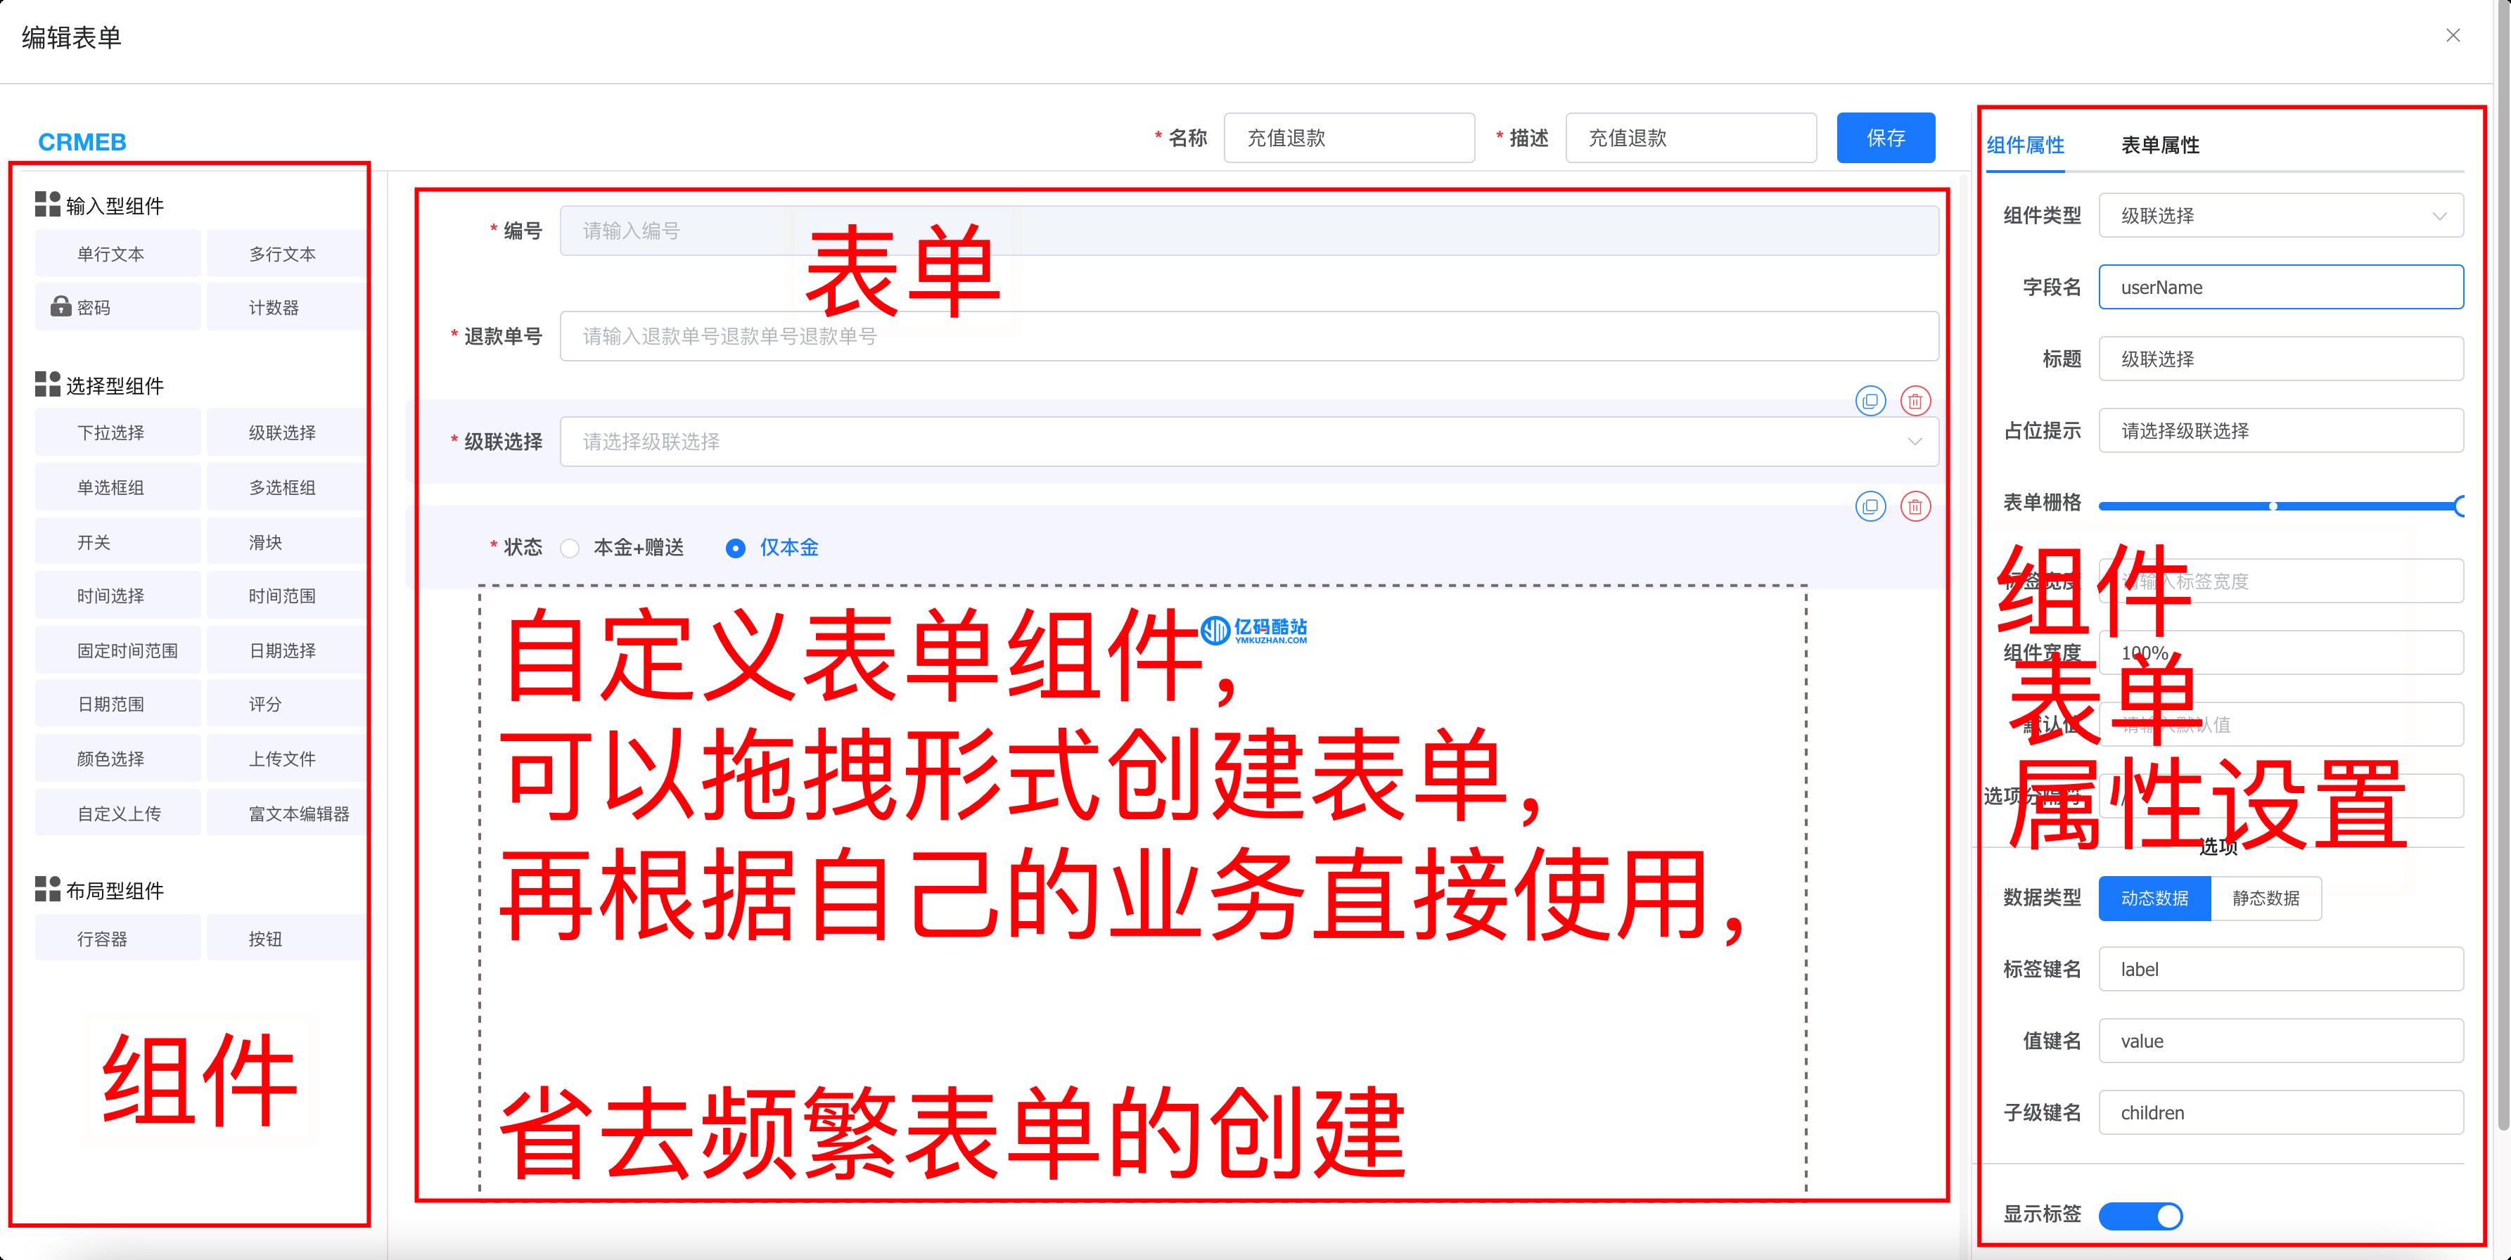Click the 布局型组件 grid icon
The image size is (2511, 1260).
coord(48,888)
